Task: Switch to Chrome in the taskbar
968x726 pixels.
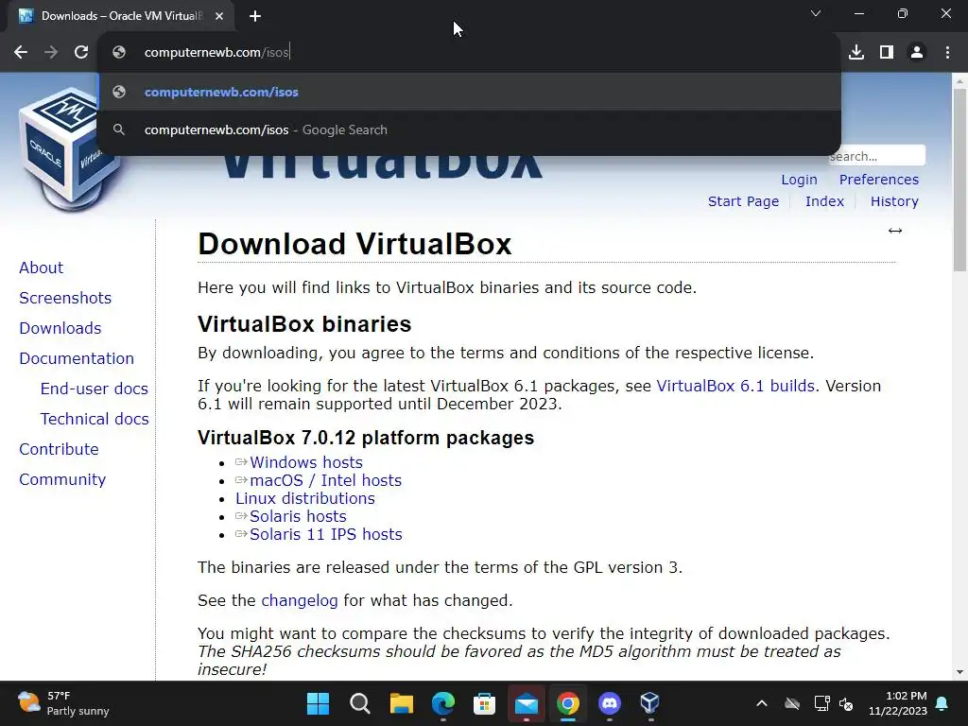Action: 567,703
